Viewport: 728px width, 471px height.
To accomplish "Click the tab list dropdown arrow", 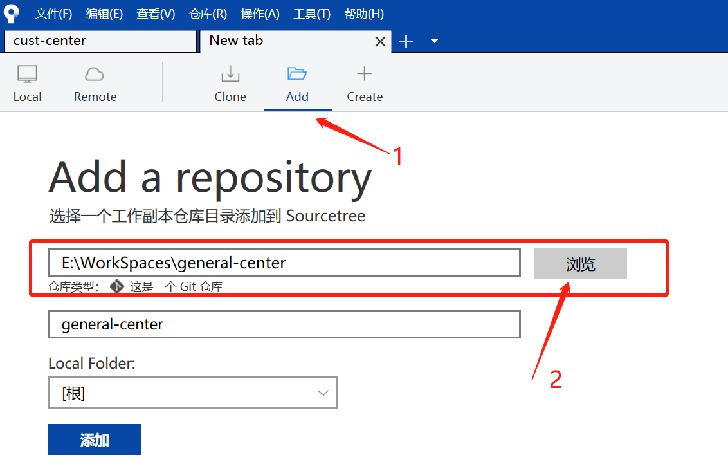I will (x=433, y=41).
